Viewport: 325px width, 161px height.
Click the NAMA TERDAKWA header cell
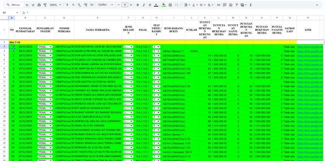97,30
